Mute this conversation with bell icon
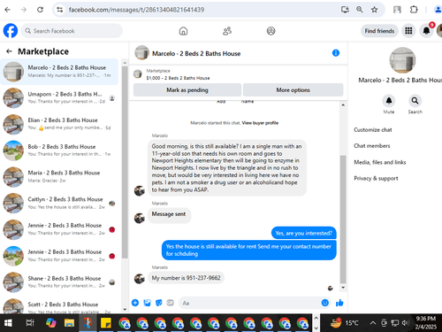This screenshot has height=332, width=442. click(389, 101)
